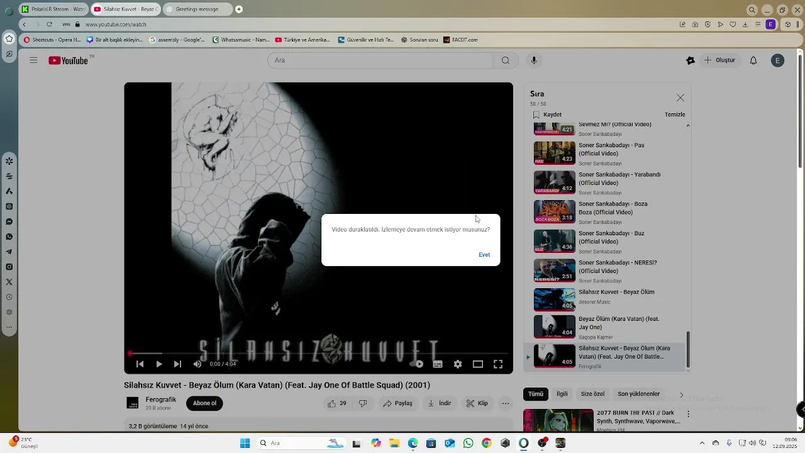Show more filter chips with right arrow
The image size is (805, 453).
681,394
